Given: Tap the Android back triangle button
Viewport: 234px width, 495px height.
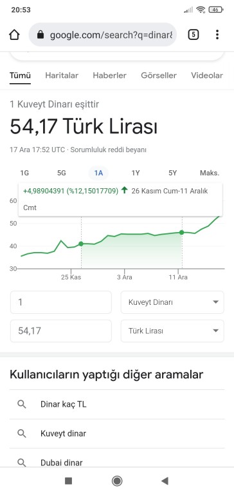Looking at the screenshot, I should pyautogui.click(x=165, y=481).
